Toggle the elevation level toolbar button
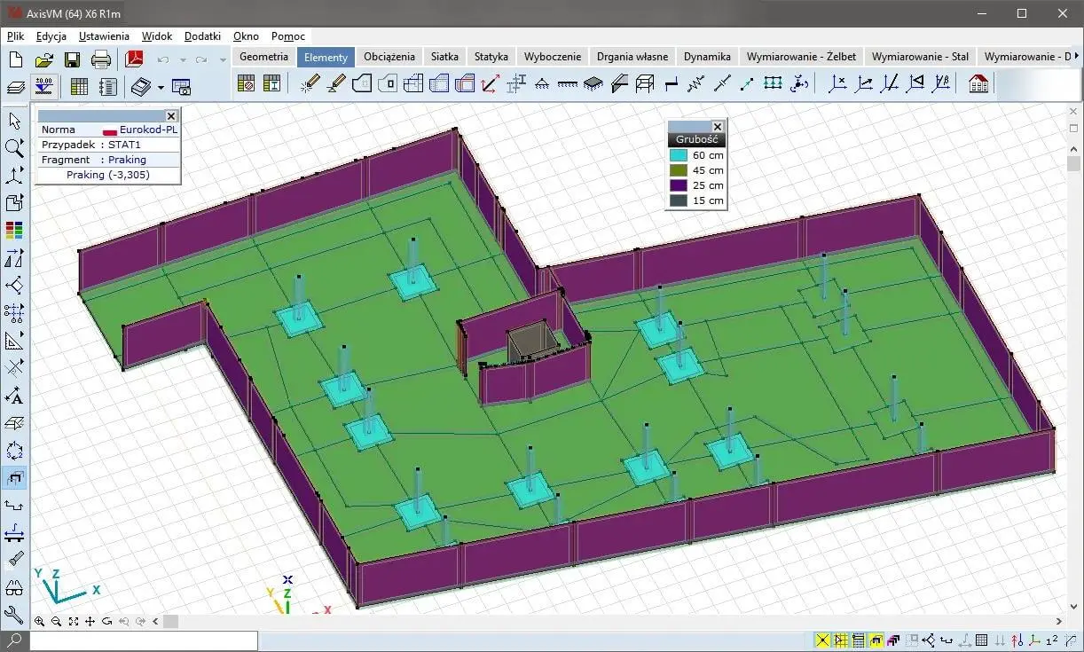 coord(43,86)
